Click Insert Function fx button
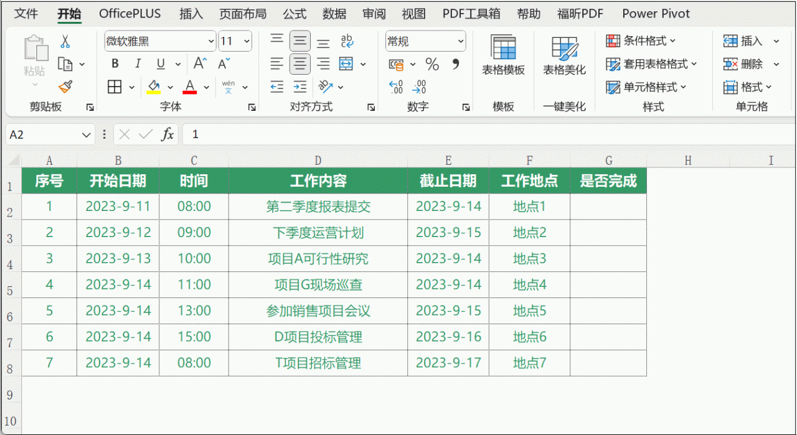 (x=167, y=134)
